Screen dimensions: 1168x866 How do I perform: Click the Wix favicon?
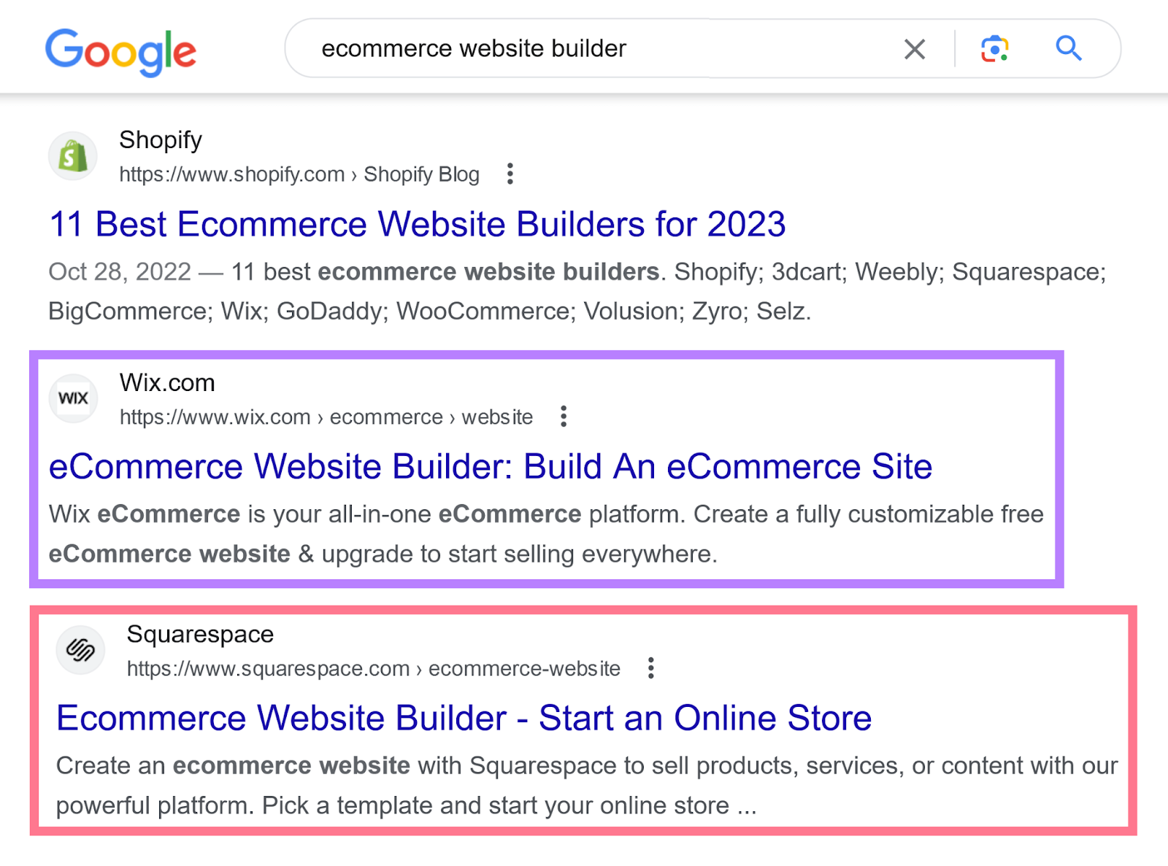73,398
